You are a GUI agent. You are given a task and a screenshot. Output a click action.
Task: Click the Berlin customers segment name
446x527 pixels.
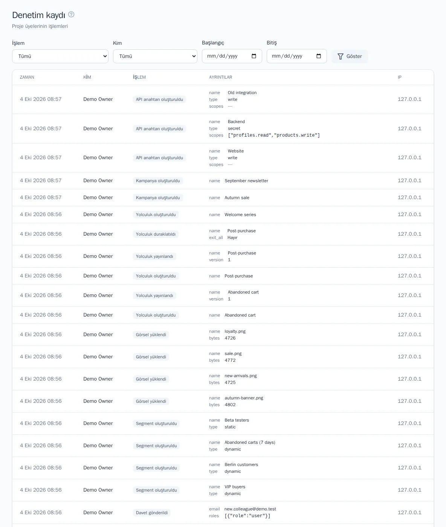[x=241, y=465]
